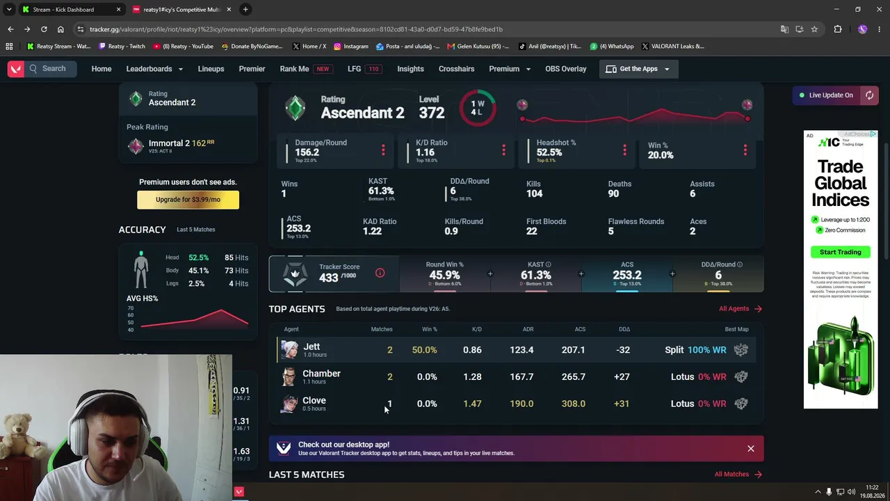The width and height of the screenshot is (890, 501).
Task: Open the Chrome three-dot menu
Action: click(x=879, y=29)
